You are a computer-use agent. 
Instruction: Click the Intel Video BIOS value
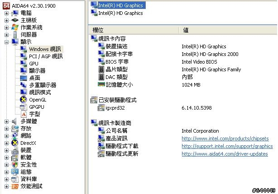click(x=199, y=62)
